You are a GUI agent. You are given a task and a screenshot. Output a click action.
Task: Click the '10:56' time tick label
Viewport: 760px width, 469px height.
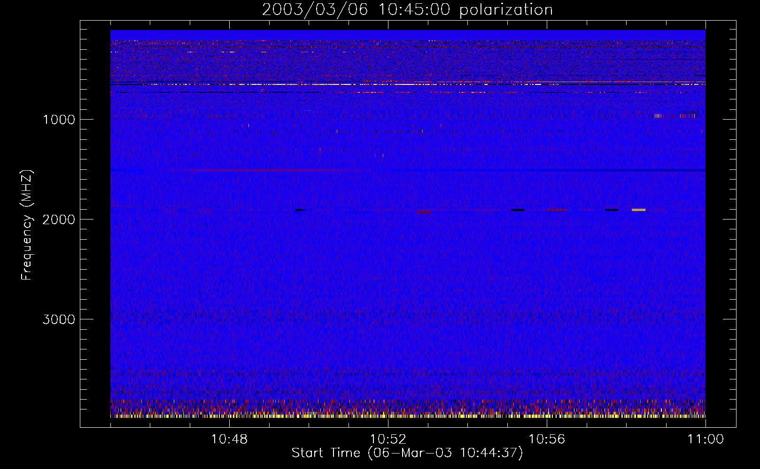(x=547, y=439)
